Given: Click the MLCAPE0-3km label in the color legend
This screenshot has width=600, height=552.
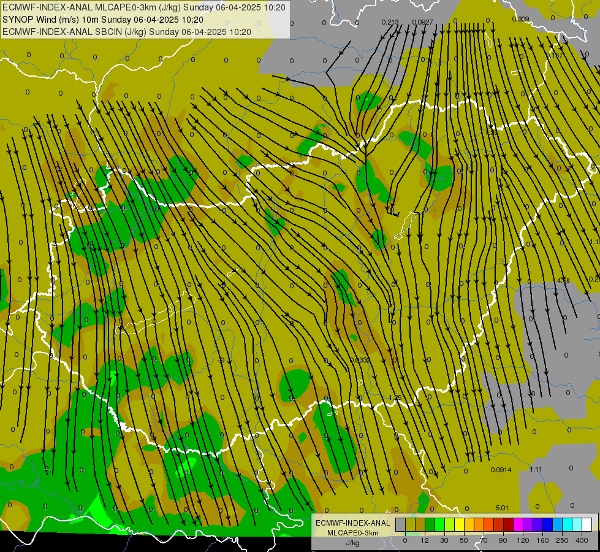Looking at the screenshot, I should pos(352,533).
